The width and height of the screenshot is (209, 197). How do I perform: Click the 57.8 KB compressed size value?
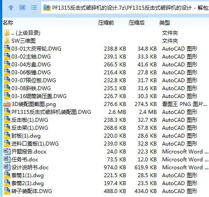point(147,128)
